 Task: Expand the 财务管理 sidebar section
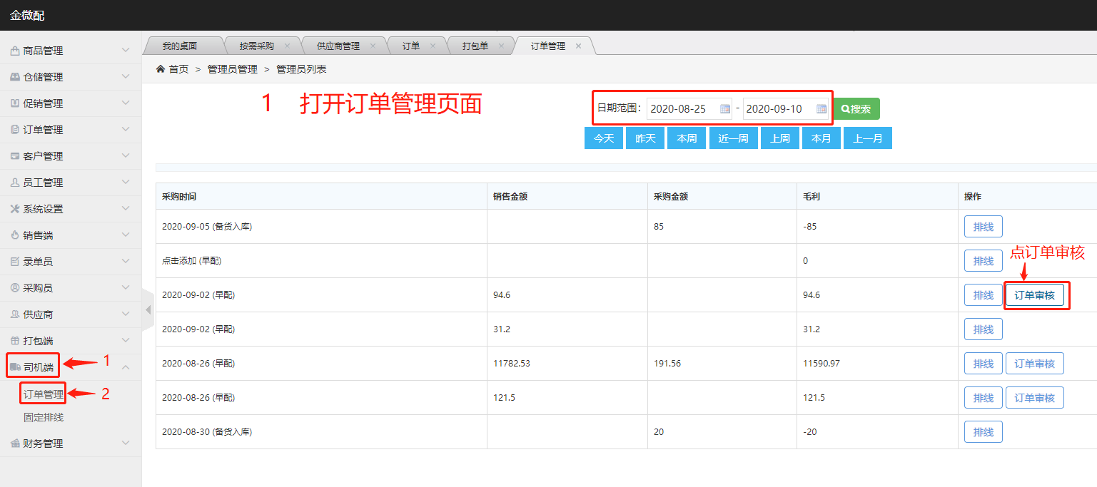126,444
